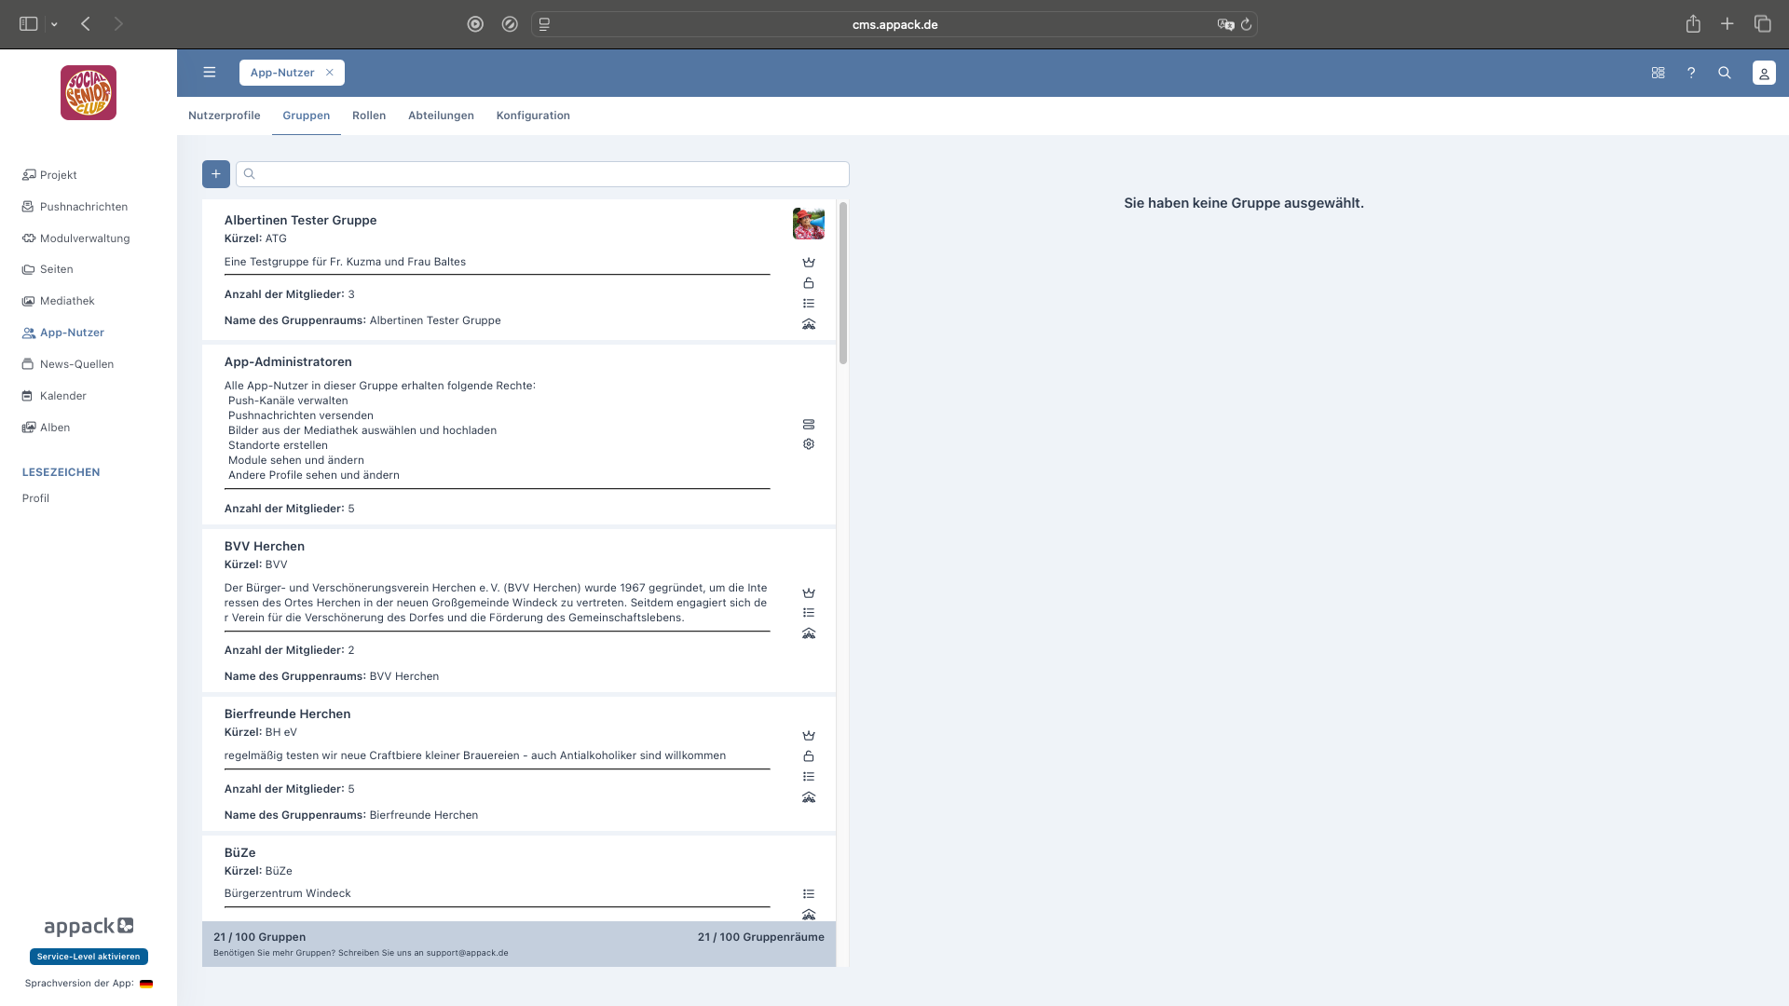Open the user account menu
Viewport: 1789px width, 1006px height.
tap(1764, 73)
